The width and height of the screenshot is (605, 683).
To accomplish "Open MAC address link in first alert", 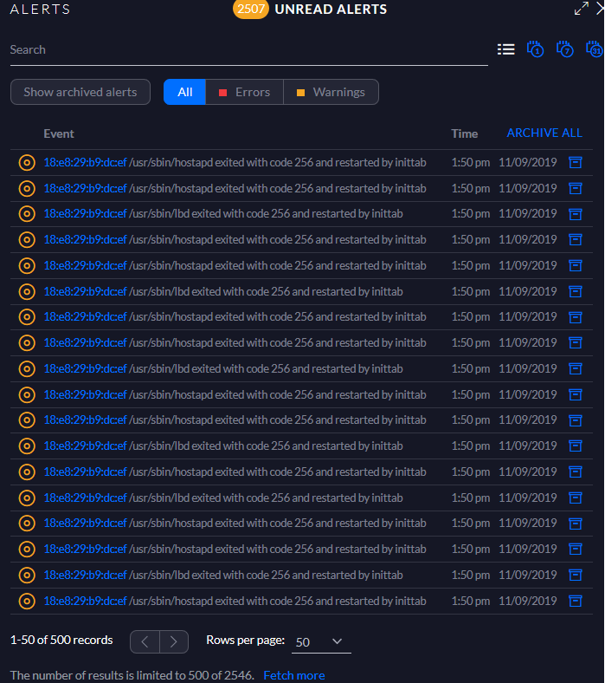I will point(85,162).
